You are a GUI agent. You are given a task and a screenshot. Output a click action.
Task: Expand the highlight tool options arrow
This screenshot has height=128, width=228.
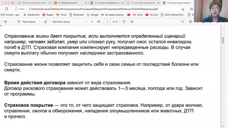pyautogui.click(x=10, y=22)
